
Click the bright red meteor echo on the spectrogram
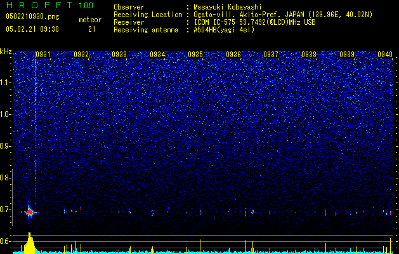(30, 211)
